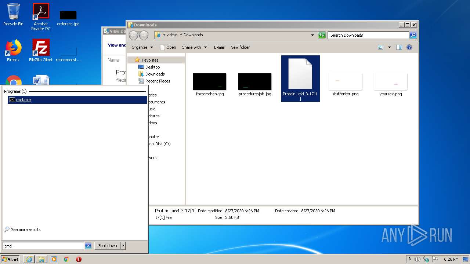Show hidden system tray icons

(x=410, y=259)
